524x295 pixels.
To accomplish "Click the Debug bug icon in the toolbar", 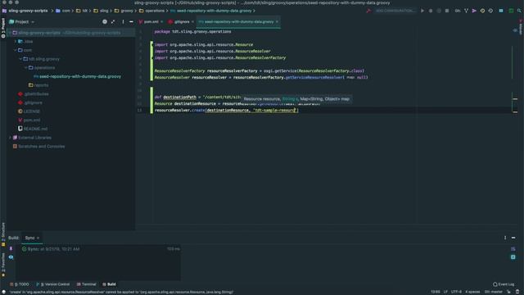I will point(431,11).
